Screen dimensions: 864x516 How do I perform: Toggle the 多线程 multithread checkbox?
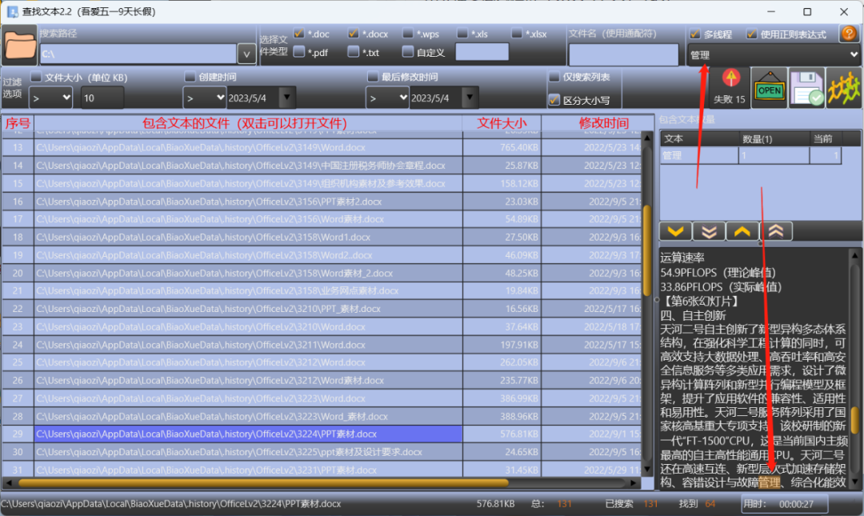coord(695,34)
